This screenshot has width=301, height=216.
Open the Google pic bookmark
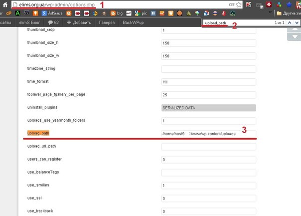point(141,13)
